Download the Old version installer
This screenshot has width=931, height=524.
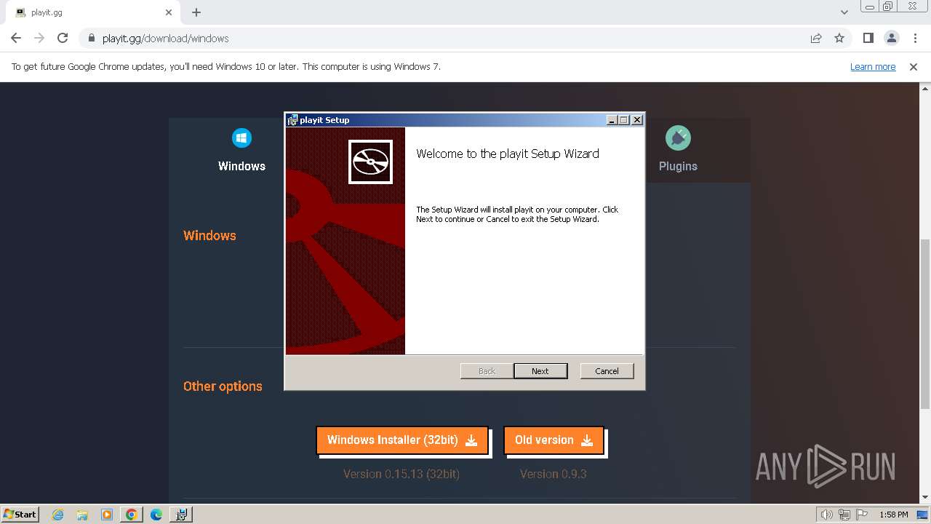pos(554,440)
